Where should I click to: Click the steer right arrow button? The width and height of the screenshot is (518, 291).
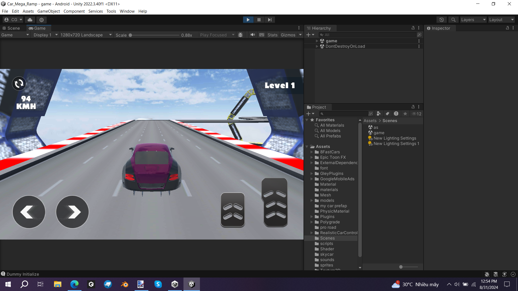point(72,212)
